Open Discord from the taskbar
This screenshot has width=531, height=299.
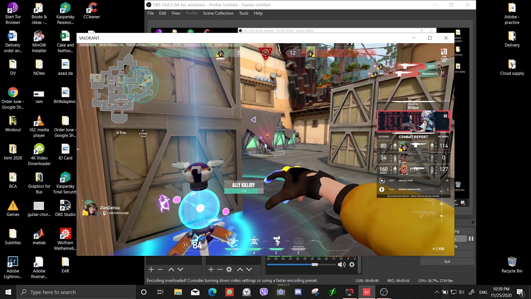pyautogui.click(x=298, y=292)
